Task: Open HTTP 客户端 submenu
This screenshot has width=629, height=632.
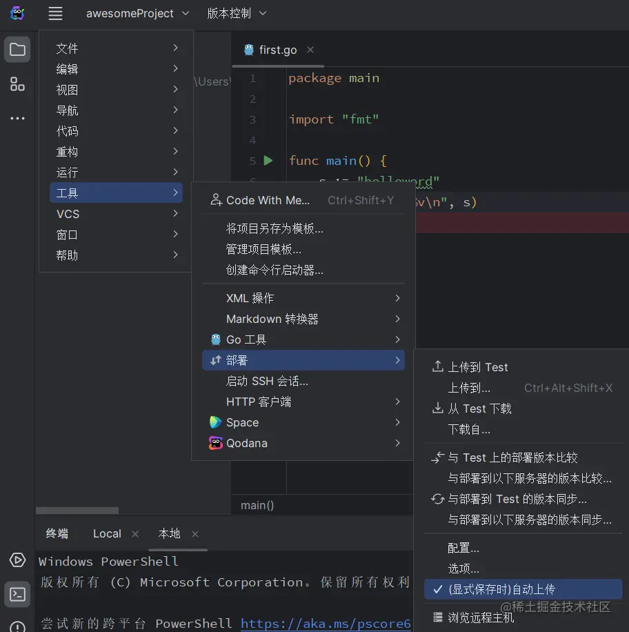Action: pos(303,402)
